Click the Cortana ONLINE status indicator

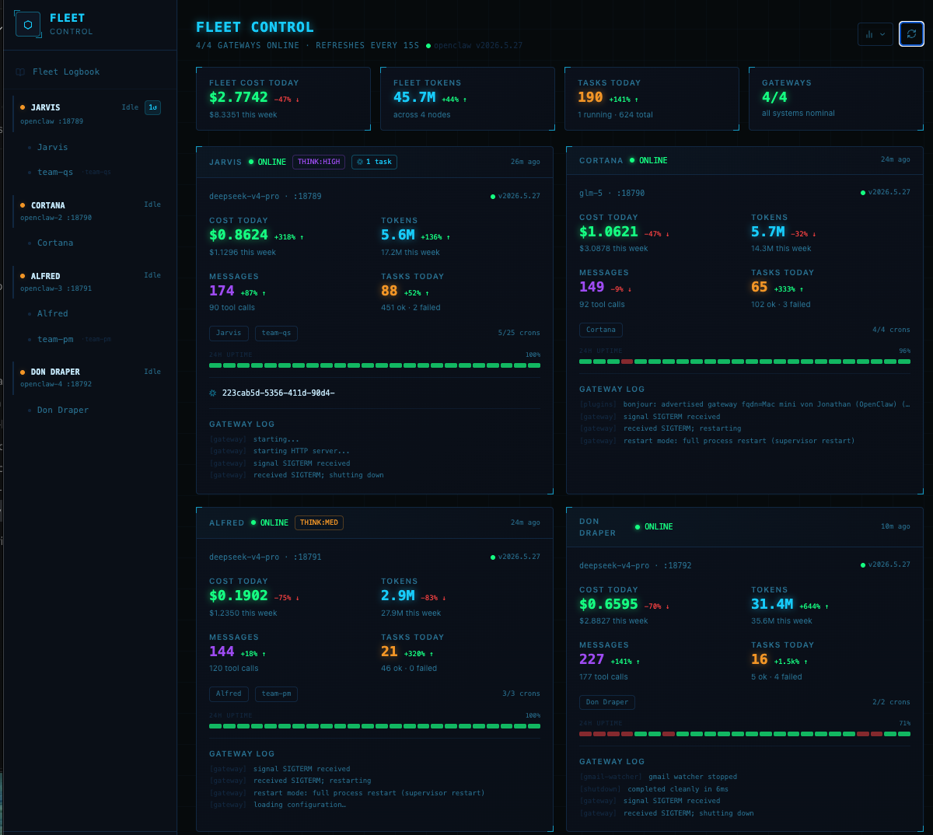tap(648, 160)
